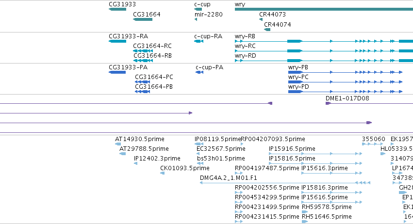Select the 355060 feature
This screenshot has height=224, width=413.
tap(372, 144)
